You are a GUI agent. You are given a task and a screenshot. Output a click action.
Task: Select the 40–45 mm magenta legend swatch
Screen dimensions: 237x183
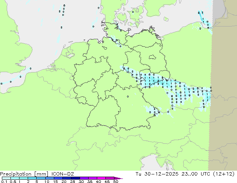click(101, 178)
